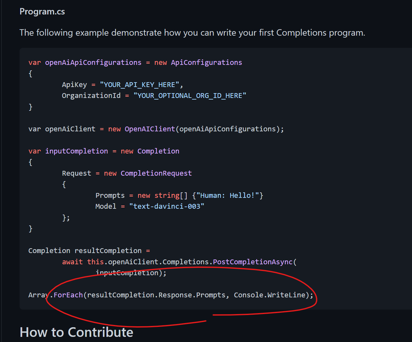The width and height of the screenshot is (412, 342).
Task: Click the Program.cs heading
Action: (42, 11)
